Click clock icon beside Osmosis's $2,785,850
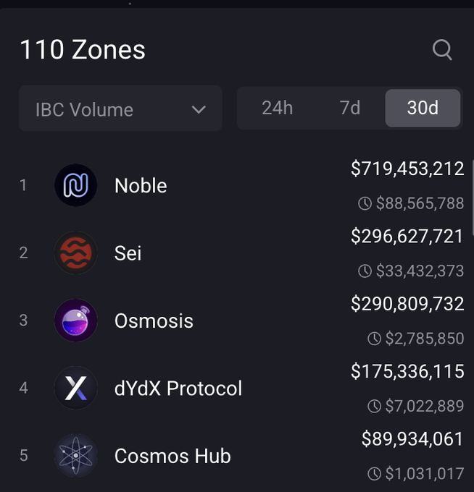The width and height of the screenshot is (474, 492). click(x=374, y=339)
